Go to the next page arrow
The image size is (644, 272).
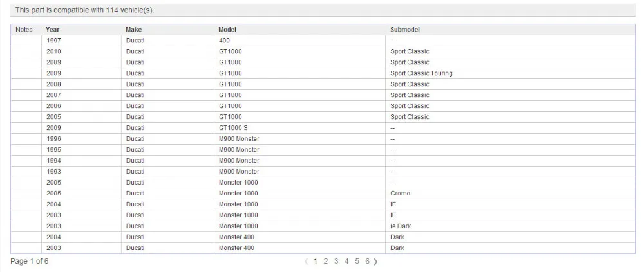[375, 261]
